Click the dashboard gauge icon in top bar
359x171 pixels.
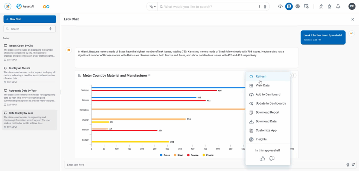pos(280,7)
